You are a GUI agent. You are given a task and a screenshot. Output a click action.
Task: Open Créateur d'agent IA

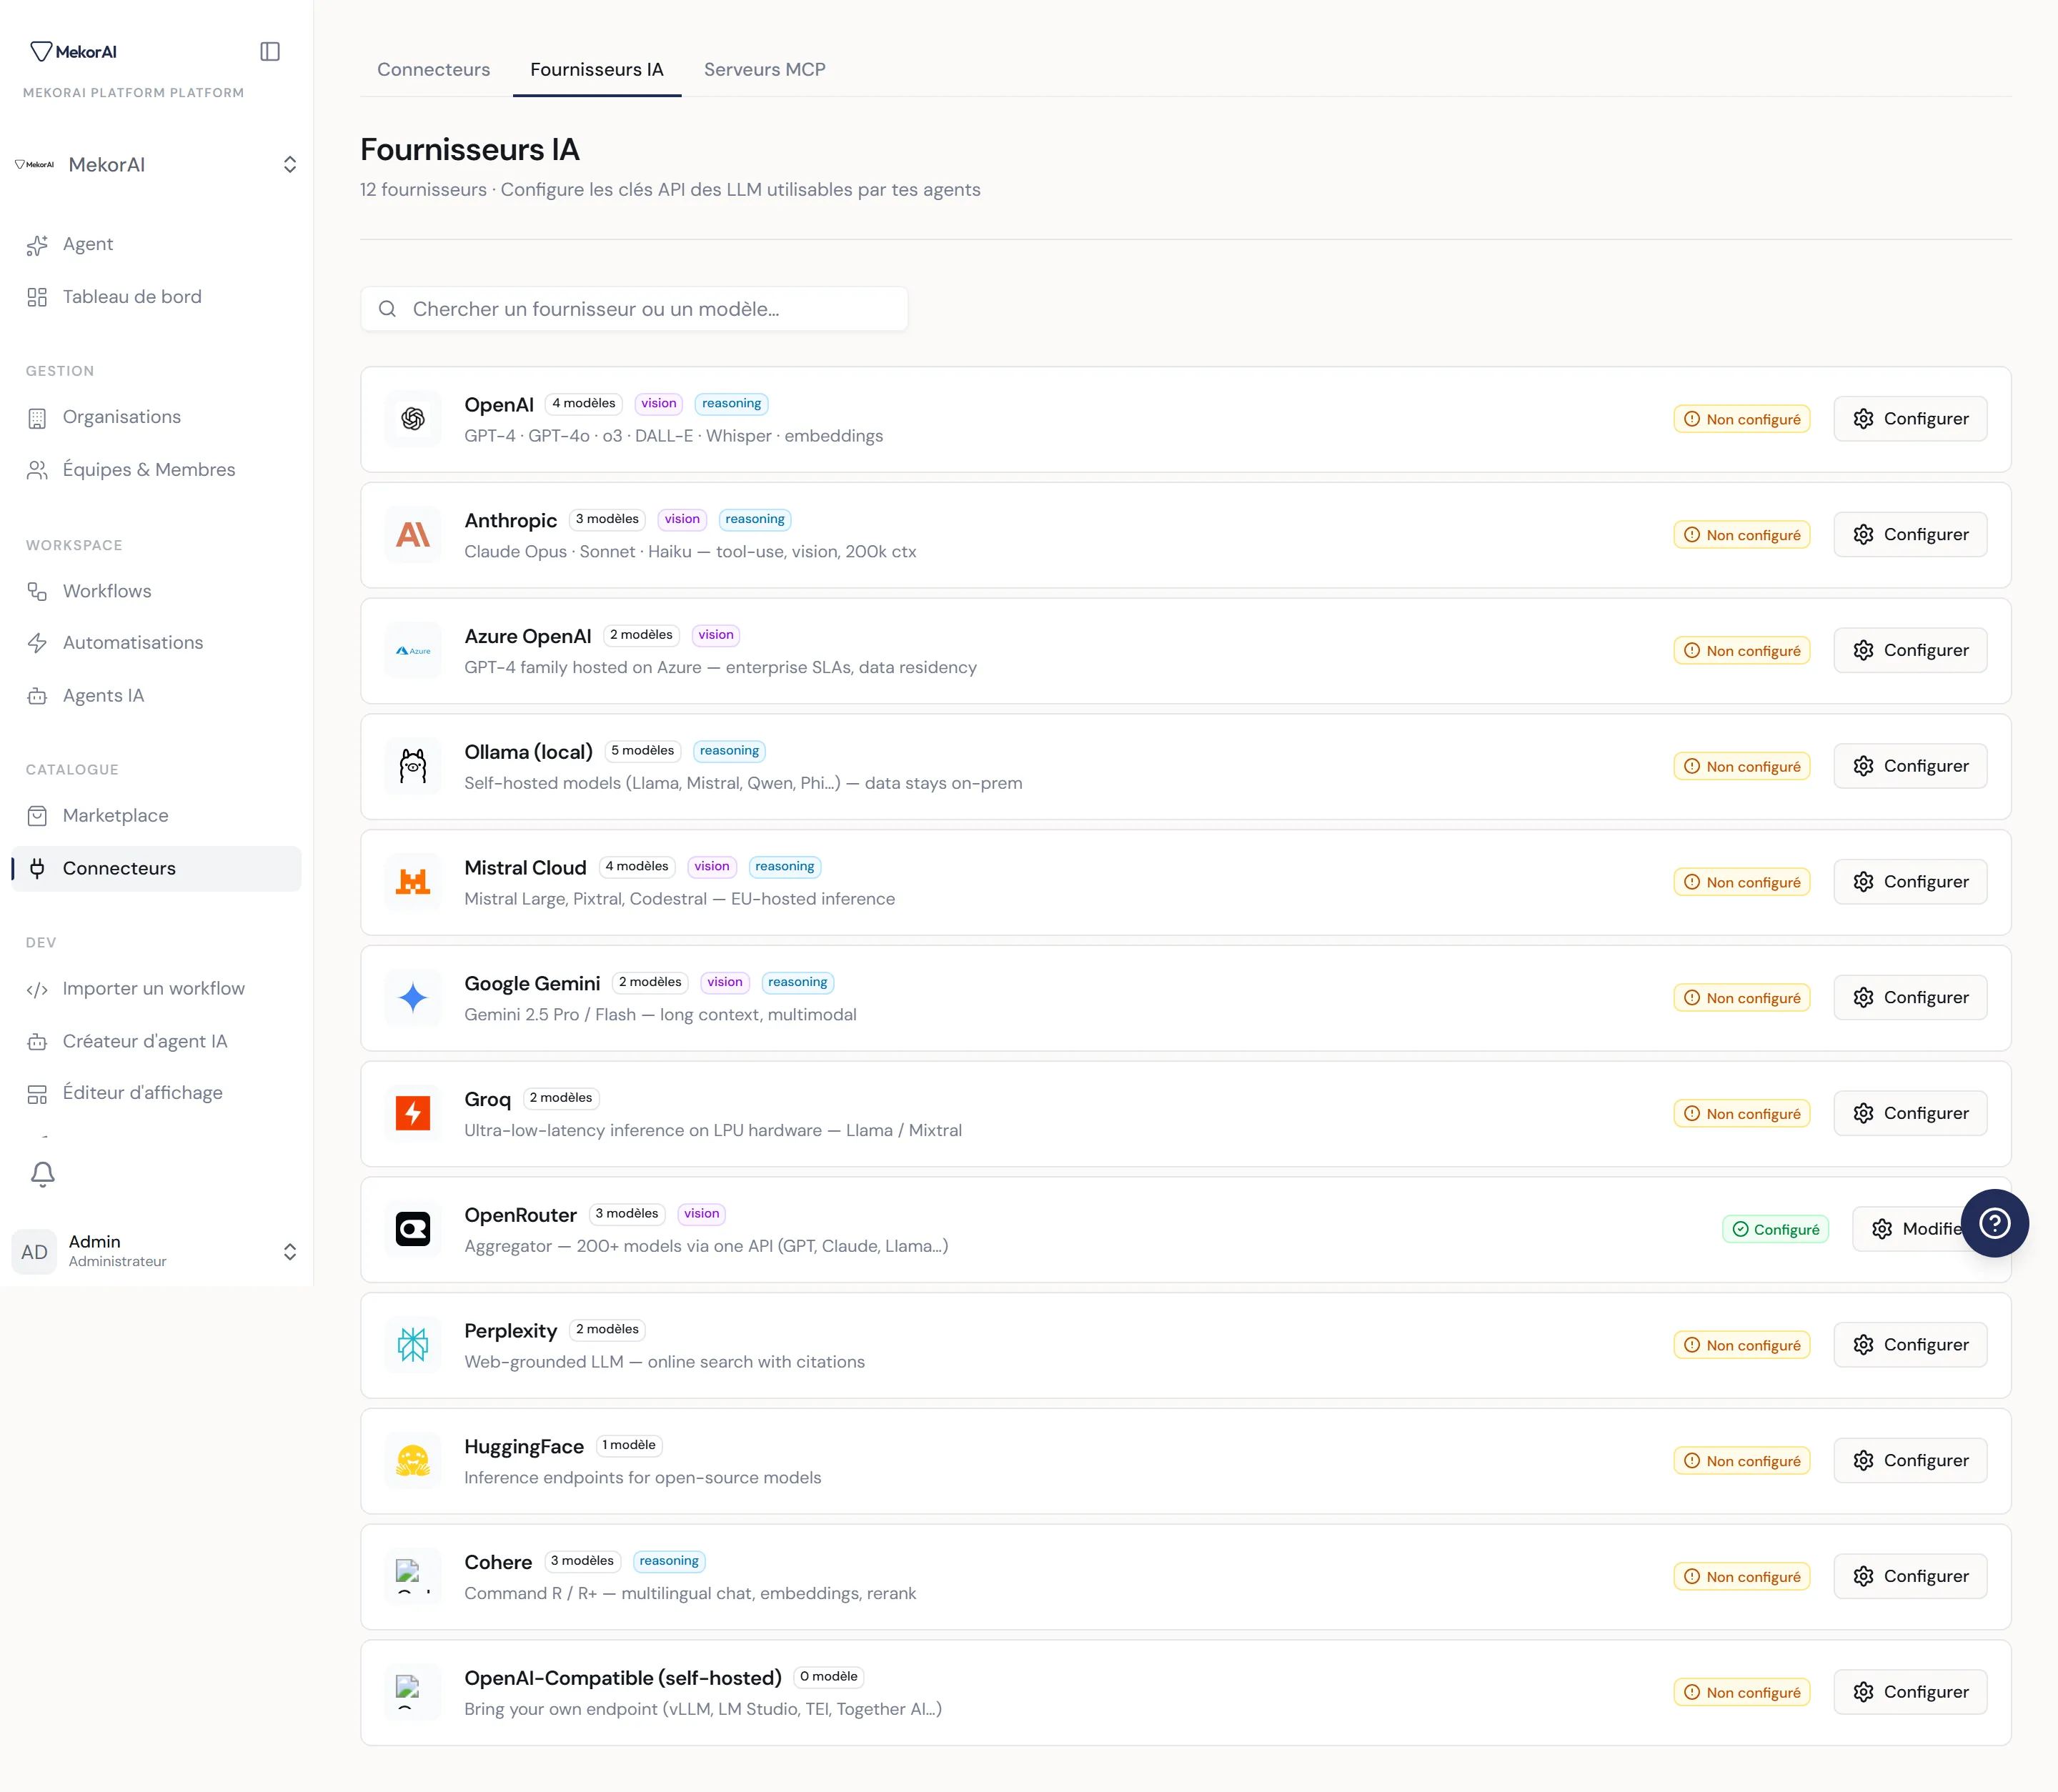click(156, 1041)
